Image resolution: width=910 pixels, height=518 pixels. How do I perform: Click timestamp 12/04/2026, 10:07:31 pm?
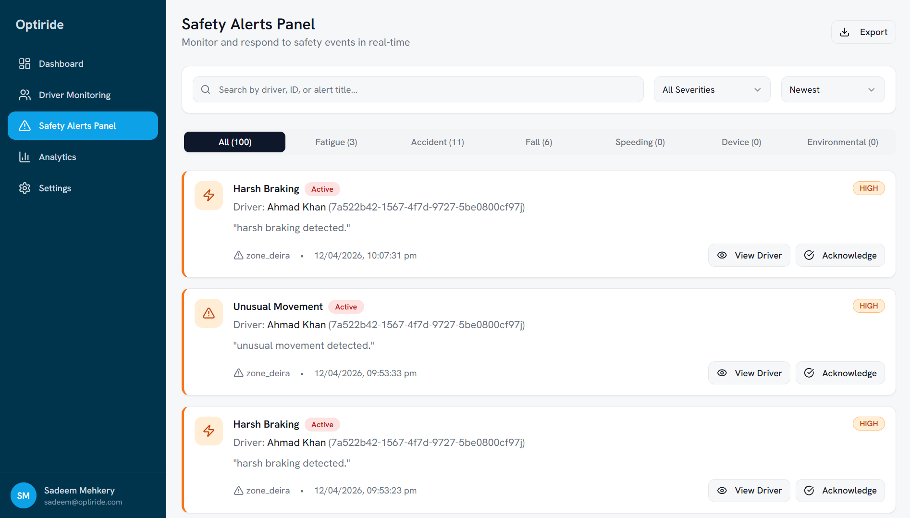coord(365,255)
